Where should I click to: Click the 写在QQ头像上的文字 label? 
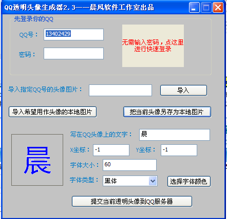click(101, 135)
